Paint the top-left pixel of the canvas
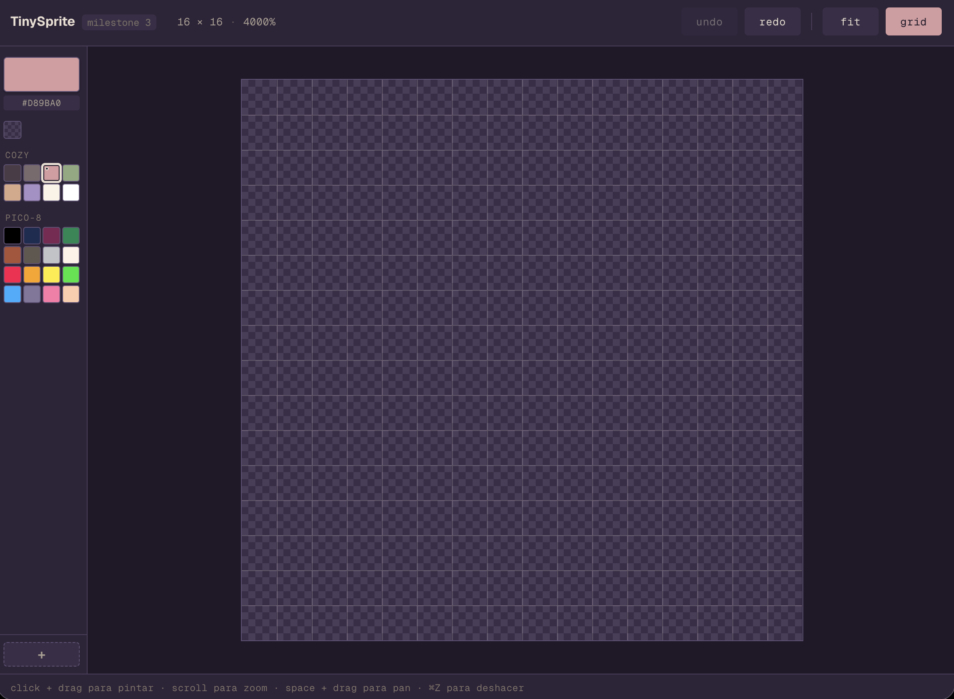Viewport: 954px width, 699px height. (259, 97)
